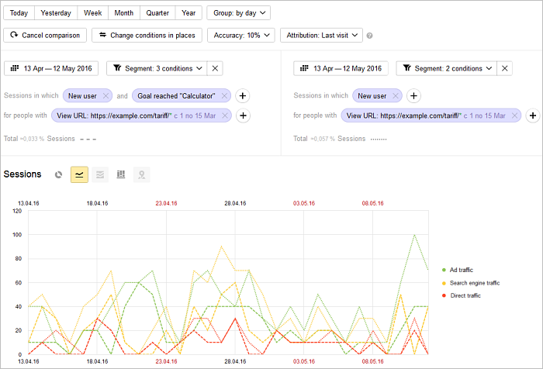Click the attribution help question mark

click(x=370, y=36)
